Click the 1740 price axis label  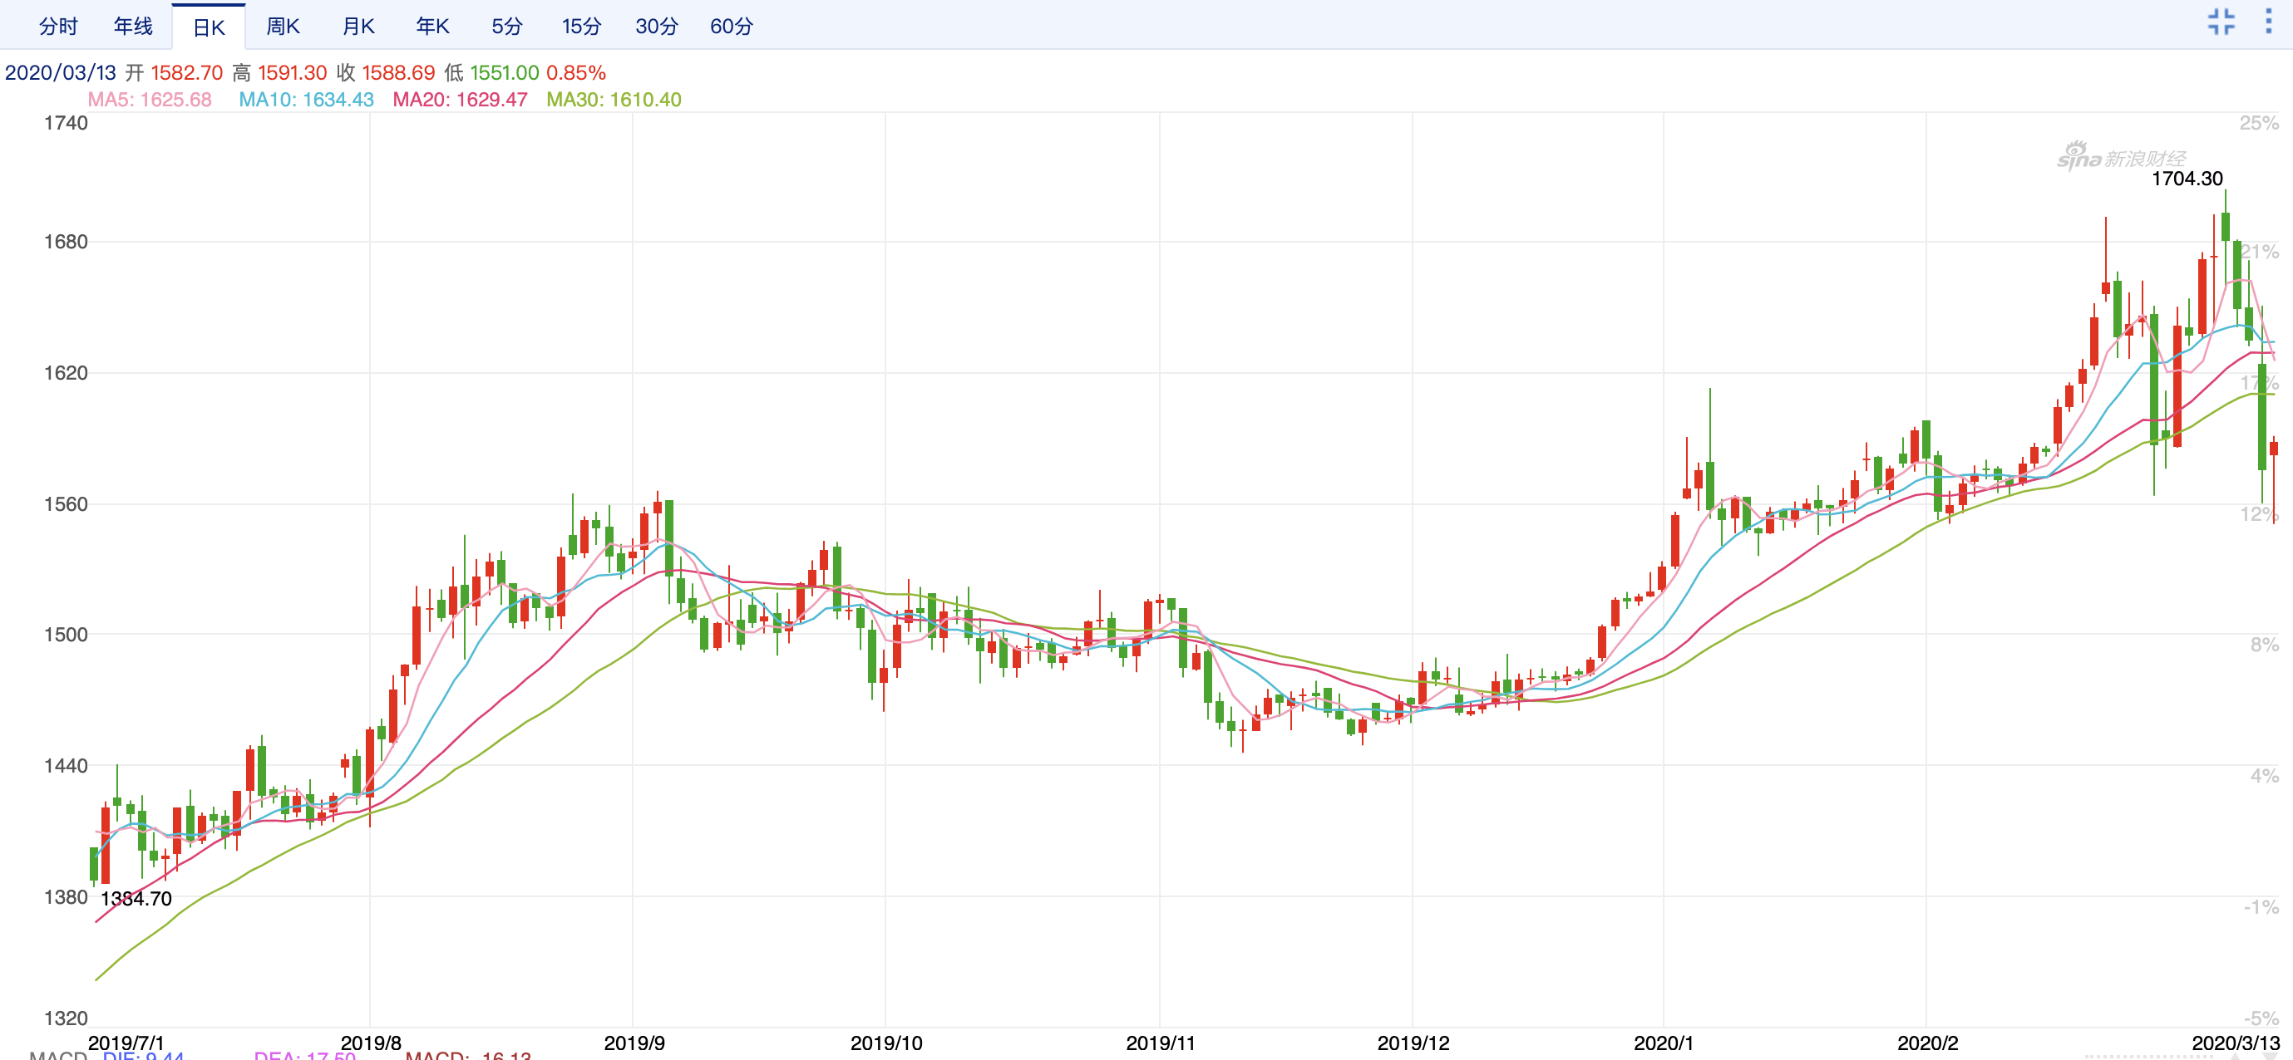tap(66, 124)
